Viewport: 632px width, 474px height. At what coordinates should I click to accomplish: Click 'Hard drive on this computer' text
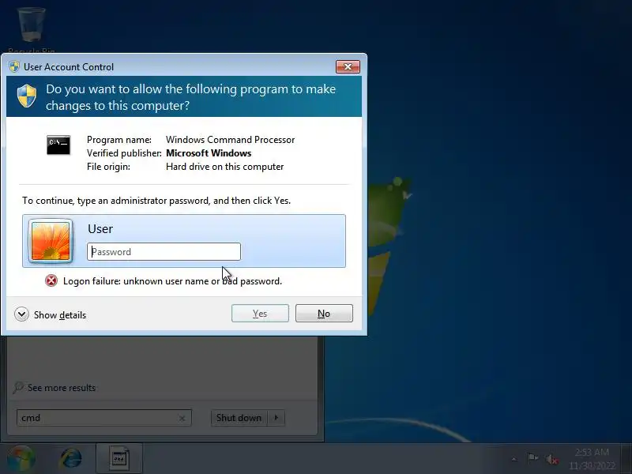tap(225, 167)
